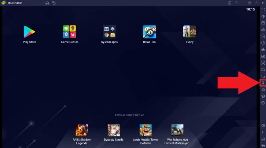Click the sync operations circular icon

pos(263,43)
